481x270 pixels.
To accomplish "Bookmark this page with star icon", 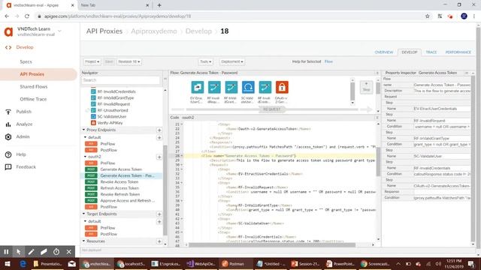I will [x=428, y=16].
